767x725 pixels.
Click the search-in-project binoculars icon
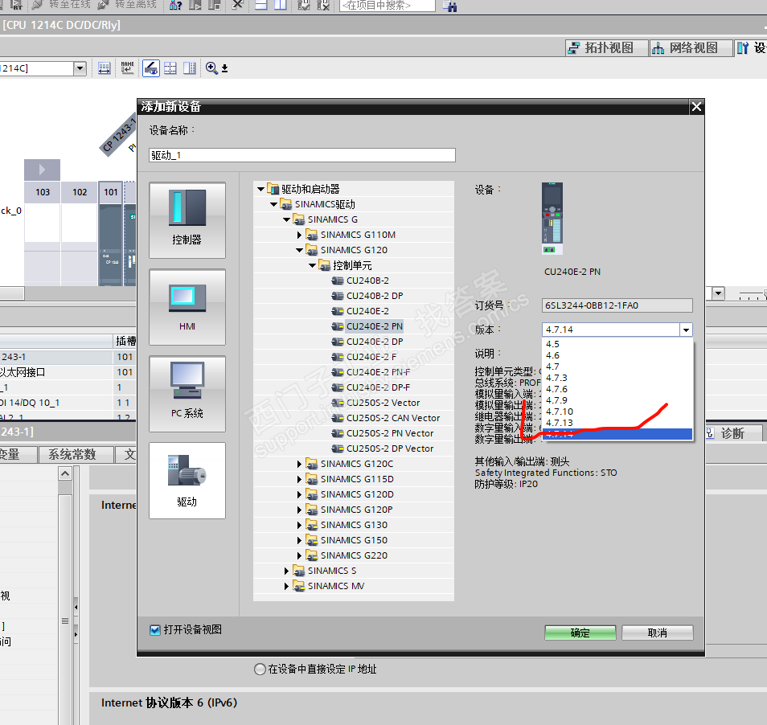coord(449,6)
